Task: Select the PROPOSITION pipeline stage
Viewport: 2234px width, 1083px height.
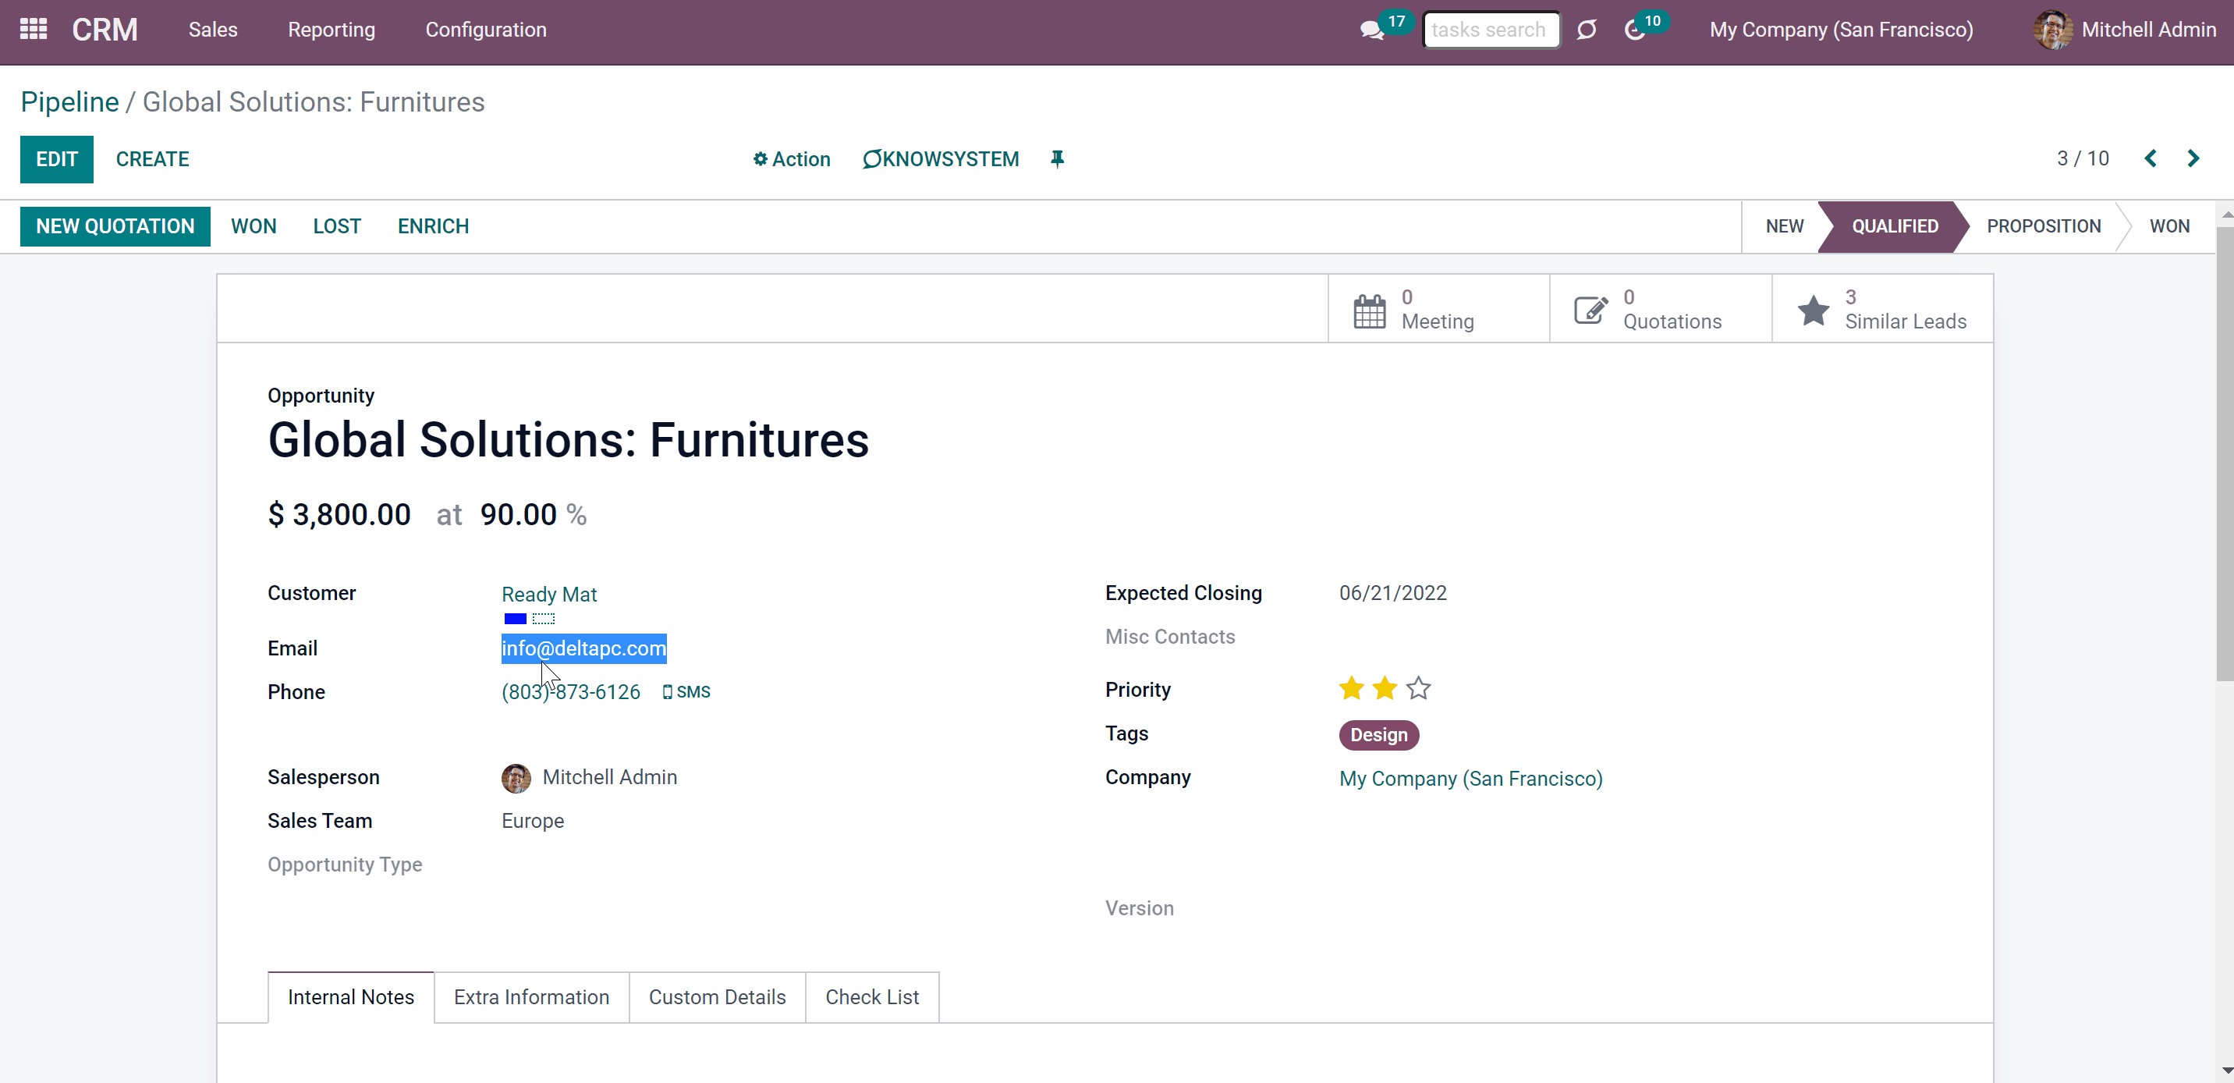Action: pyautogui.click(x=2043, y=226)
